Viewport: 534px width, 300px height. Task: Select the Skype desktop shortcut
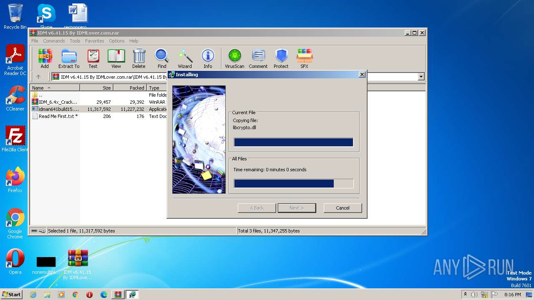[46, 16]
